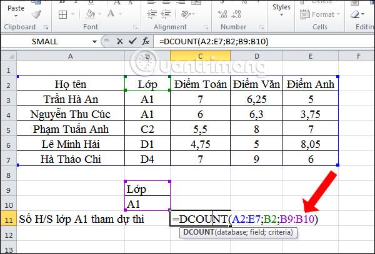
Task: Click the 'Điểm Anh' header cell
Action: click(311, 84)
